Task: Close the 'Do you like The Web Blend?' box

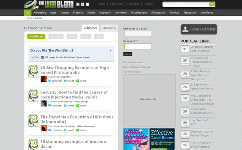Action: [111, 50]
